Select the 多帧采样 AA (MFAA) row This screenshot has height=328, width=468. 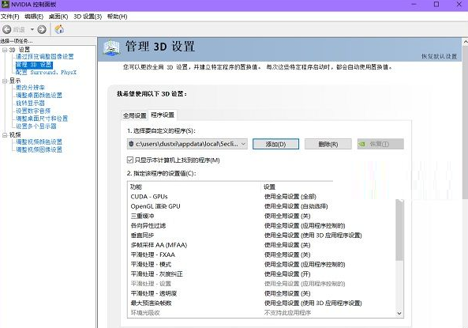[x=261, y=245]
